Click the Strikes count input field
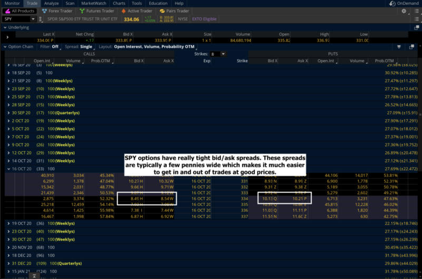 215,54
